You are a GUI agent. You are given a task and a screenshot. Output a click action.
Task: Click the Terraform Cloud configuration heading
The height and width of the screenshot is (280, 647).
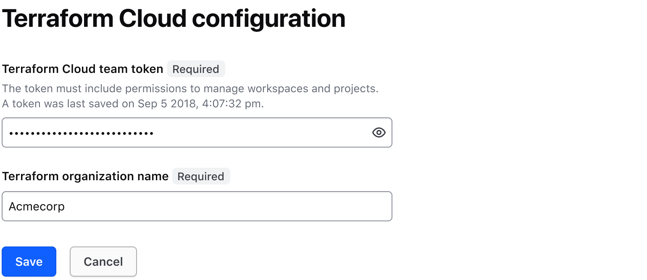pos(173,18)
